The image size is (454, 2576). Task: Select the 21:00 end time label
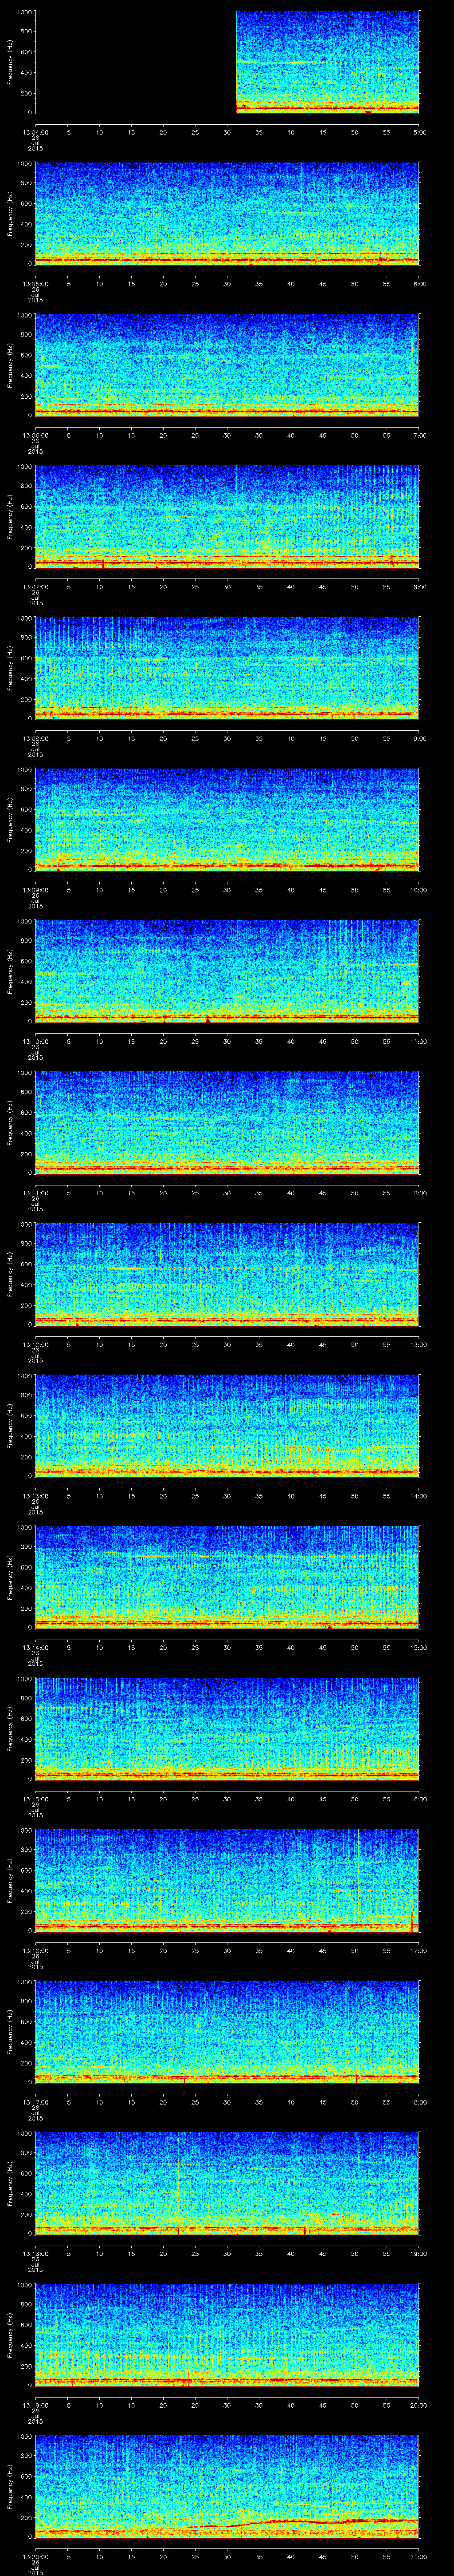pos(418,2556)
